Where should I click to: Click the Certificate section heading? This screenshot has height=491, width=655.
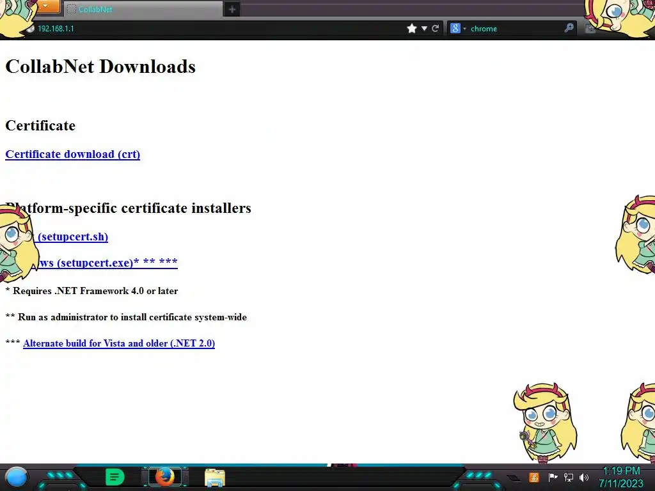point(40,125)
